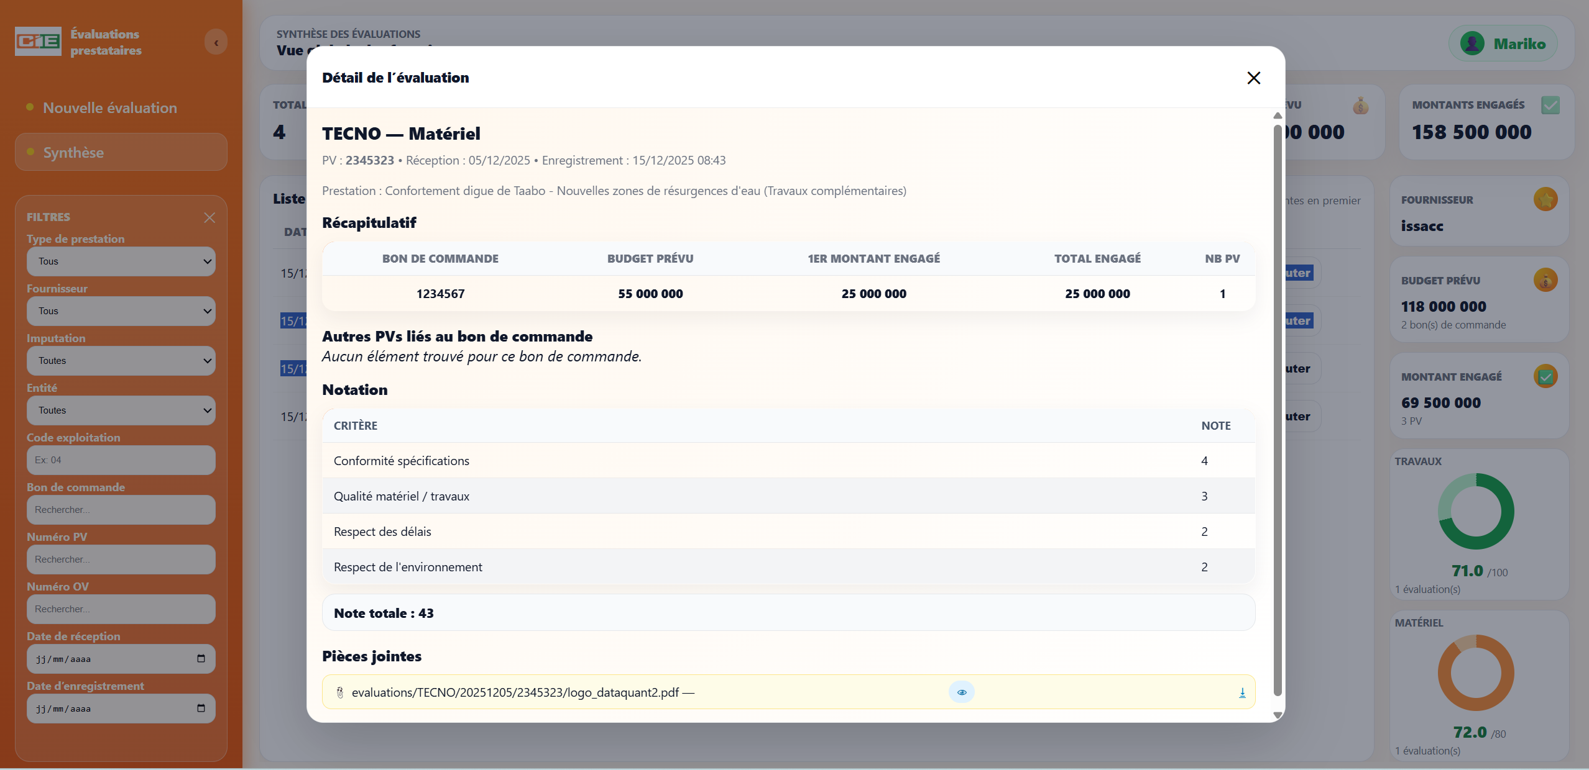The image size is (1589, 770).
Task: Click Mariko user avatar icon
Action: pos(1472,43)
